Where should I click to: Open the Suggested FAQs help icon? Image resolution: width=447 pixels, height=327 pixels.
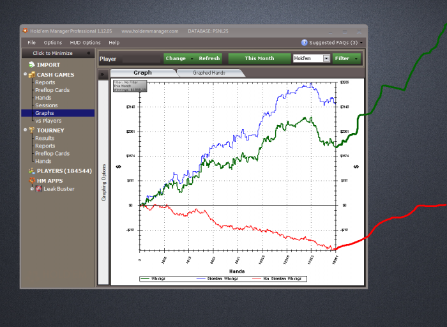pos(304,43)
